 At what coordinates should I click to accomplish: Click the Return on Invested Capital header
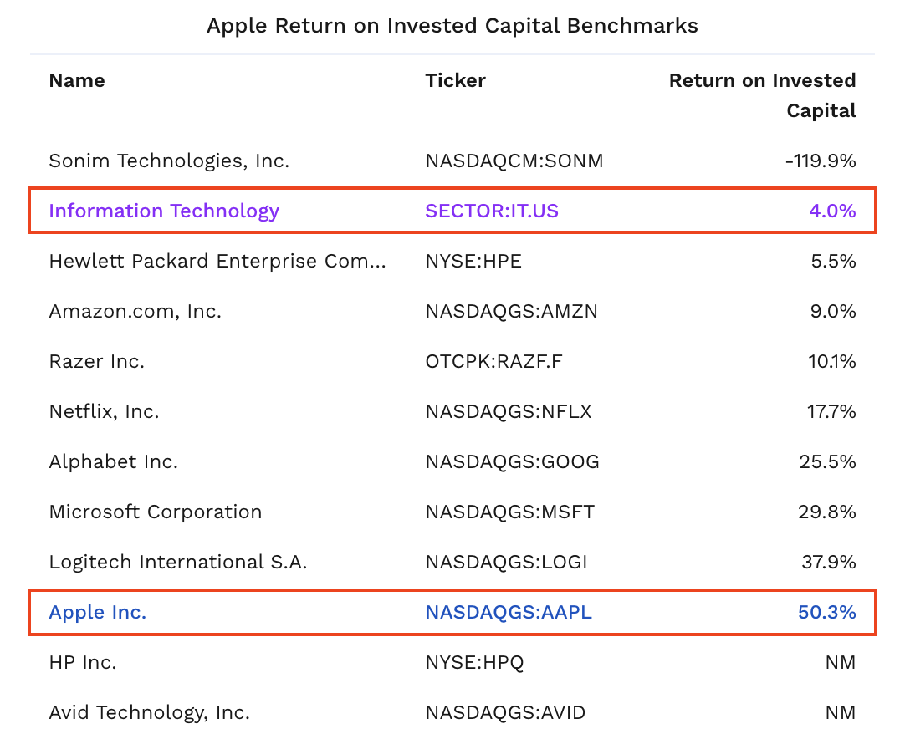point(762,95)
